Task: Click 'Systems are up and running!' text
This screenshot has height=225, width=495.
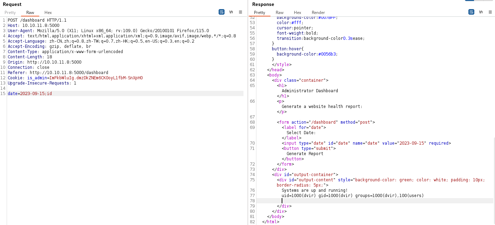Action: [315, 190]
